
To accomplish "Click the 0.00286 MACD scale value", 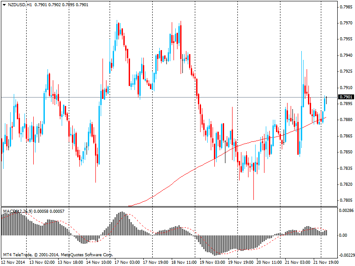I will pyautogui.click(x=346, y=211).
